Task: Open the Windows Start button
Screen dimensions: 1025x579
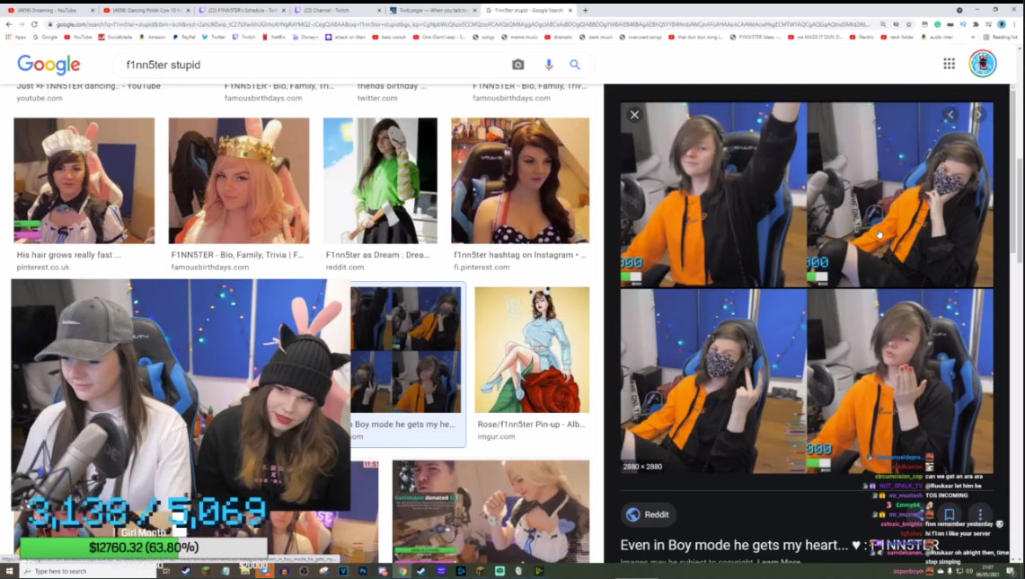Action: 9,571
